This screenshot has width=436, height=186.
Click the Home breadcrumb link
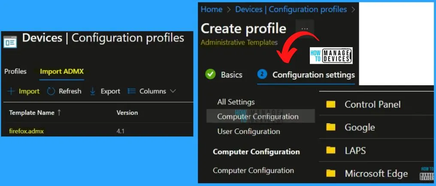[x=212, y=9]
